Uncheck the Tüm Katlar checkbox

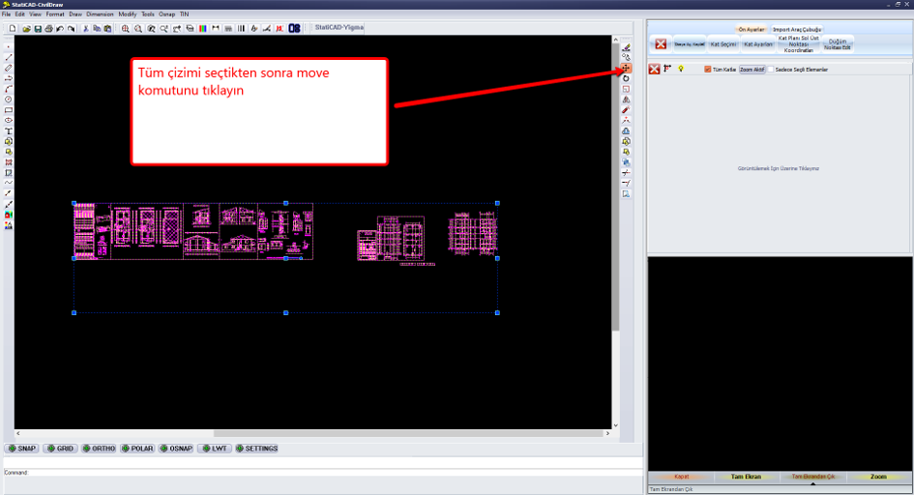pyautogui.click(x=707, y=70)
